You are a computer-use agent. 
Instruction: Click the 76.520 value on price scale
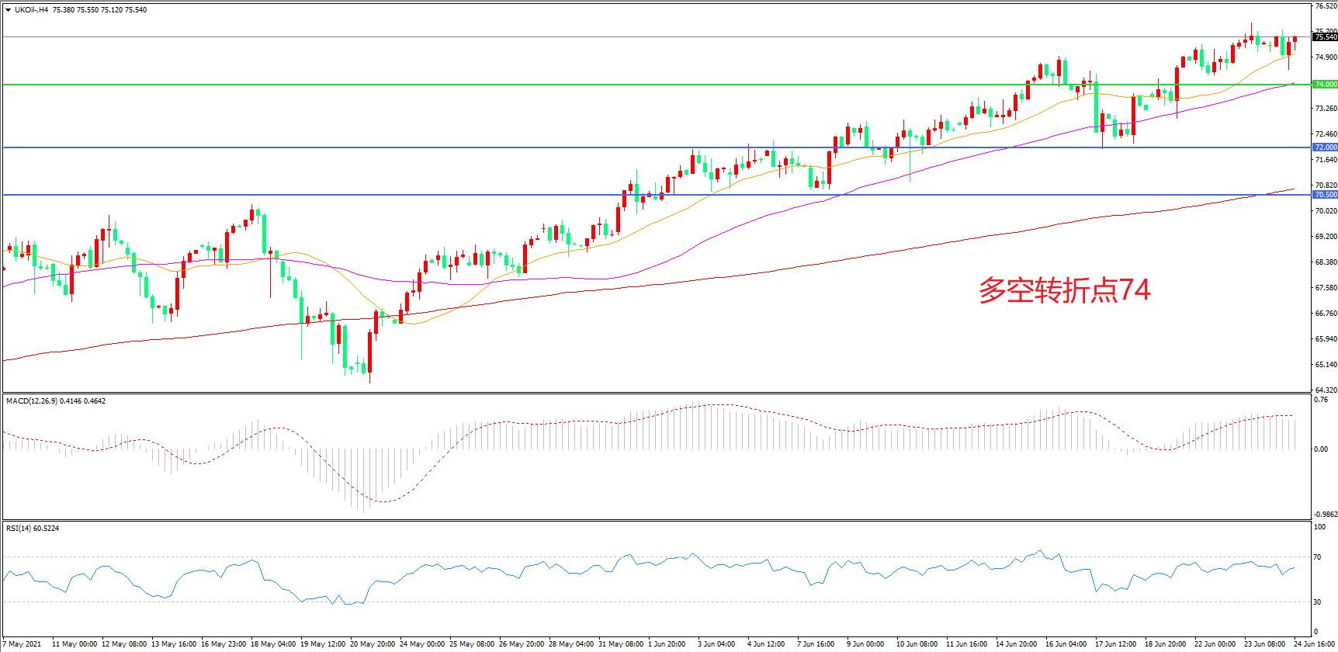[1325, 6]
